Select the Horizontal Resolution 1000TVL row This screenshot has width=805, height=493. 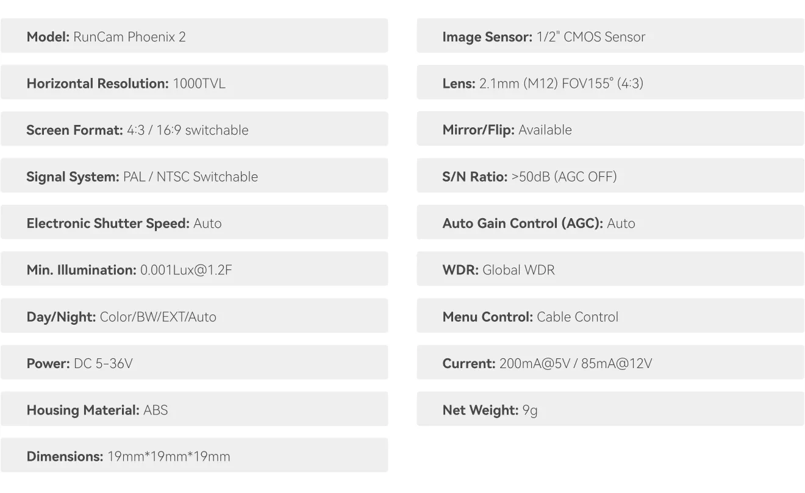click(x=194, y=83)
